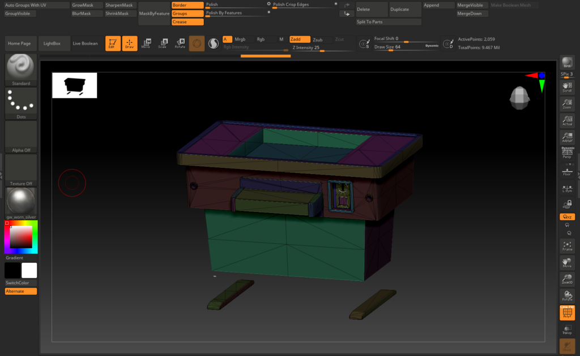Toggle PolyF wireframe display

(566, 312)
